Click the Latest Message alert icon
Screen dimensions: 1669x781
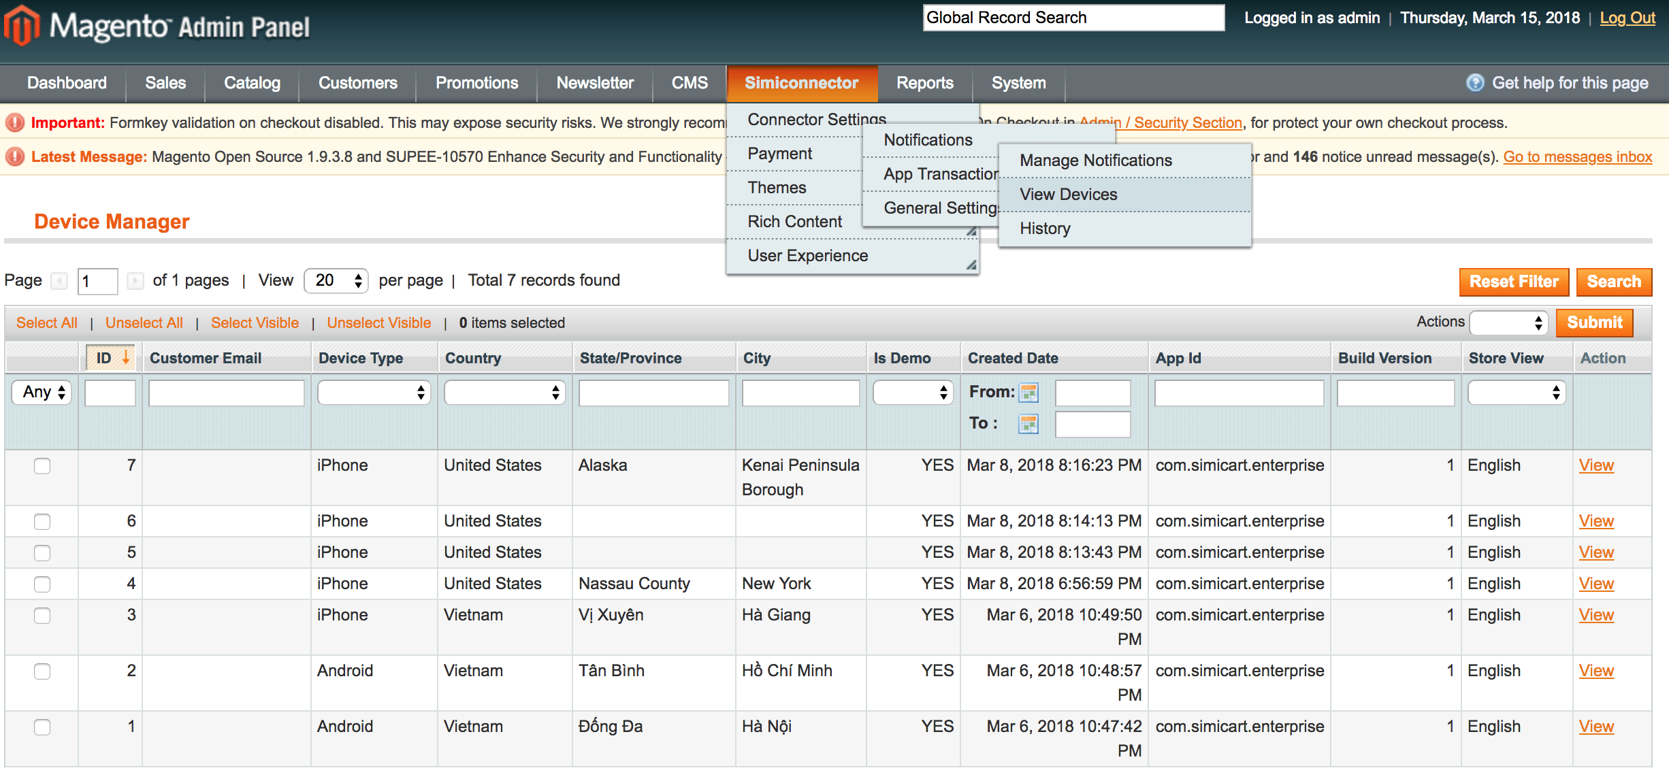click(x=15, y=157)
